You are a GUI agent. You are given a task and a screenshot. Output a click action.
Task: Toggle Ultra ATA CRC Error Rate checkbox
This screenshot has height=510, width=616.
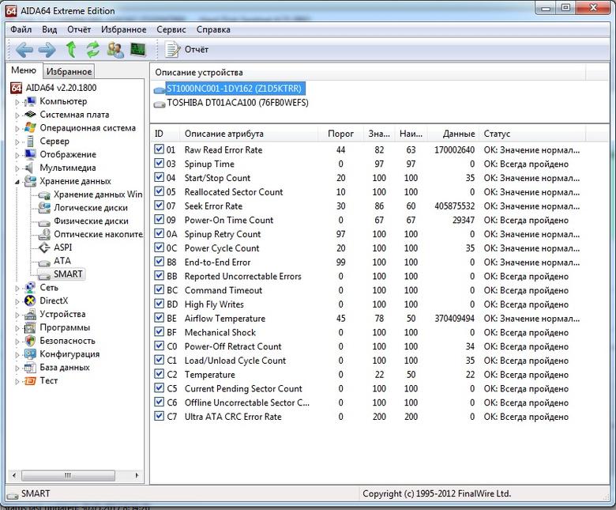(x=159, y=417)
